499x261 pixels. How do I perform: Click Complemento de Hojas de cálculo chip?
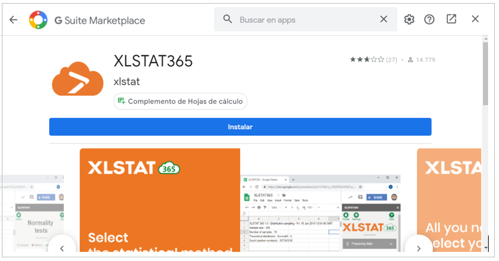[181, 101]
